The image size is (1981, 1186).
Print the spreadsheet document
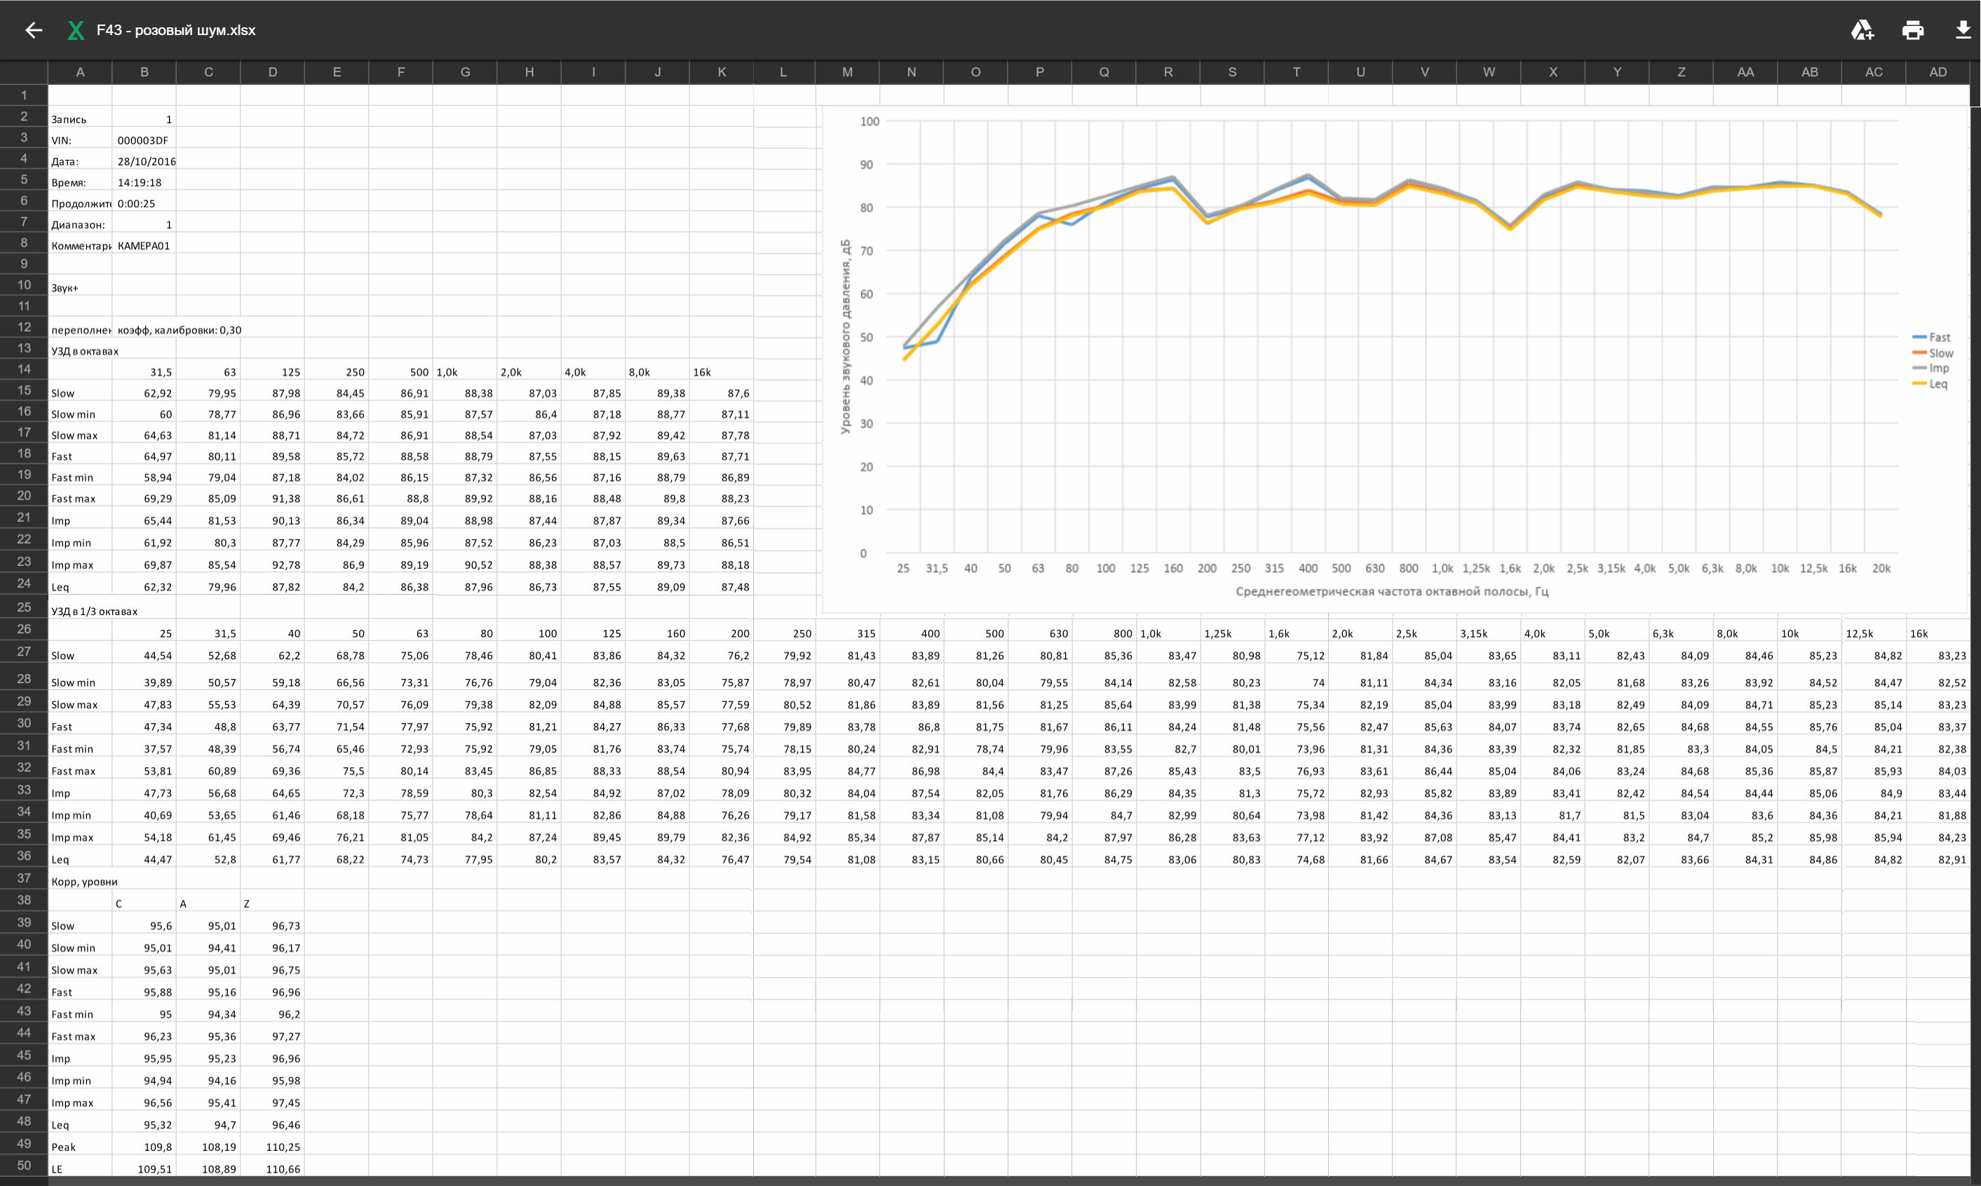[1912, 30]
